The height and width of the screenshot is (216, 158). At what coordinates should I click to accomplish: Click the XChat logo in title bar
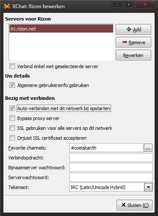pos(7,6)
